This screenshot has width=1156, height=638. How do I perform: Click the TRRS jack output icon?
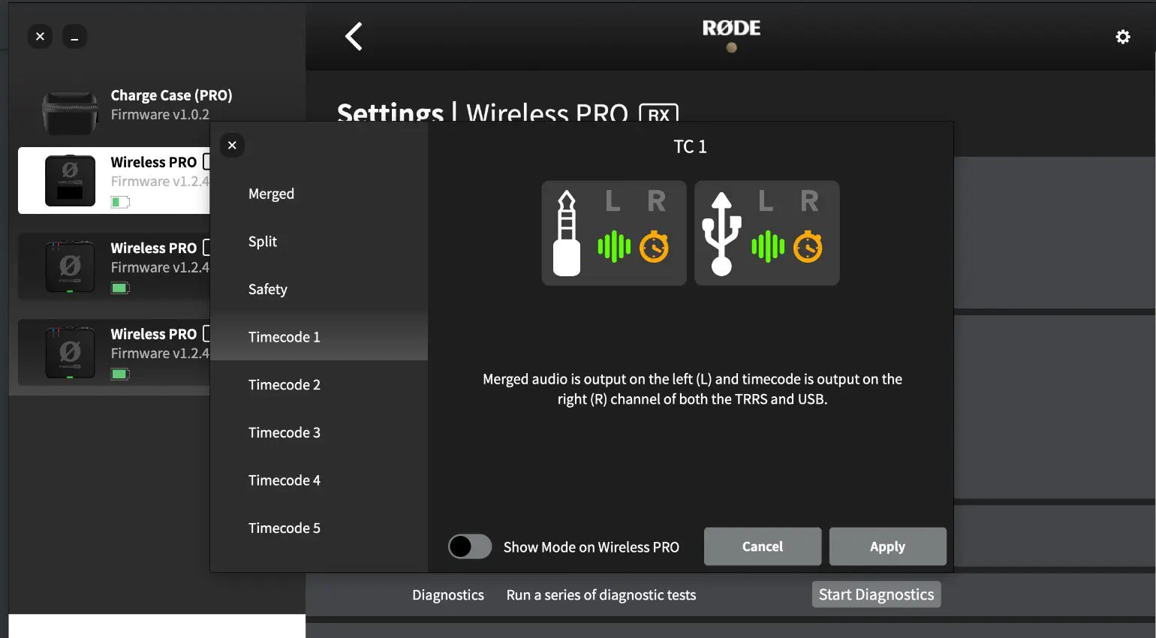[x=567, y=233]
